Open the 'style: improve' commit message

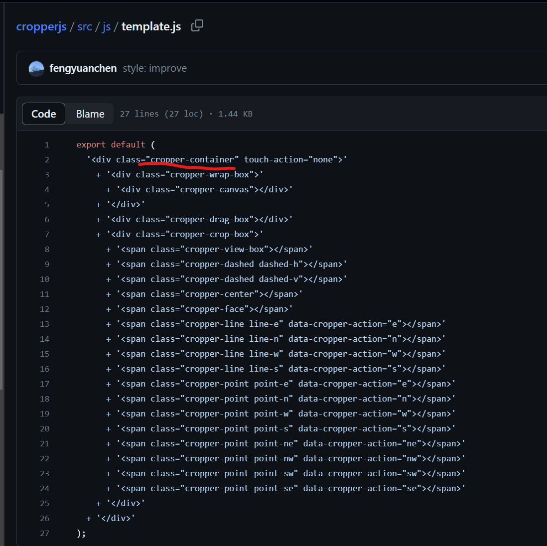click(154, 68)
